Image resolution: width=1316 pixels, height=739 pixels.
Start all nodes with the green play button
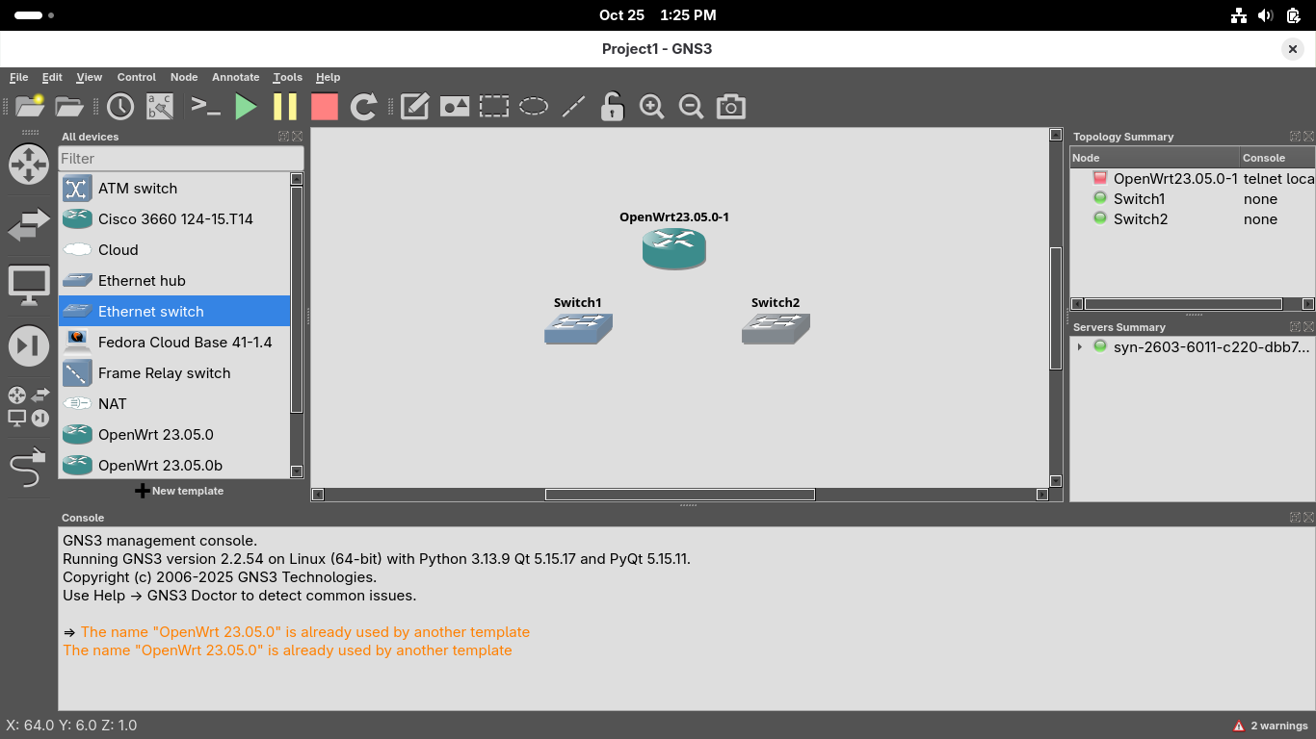click(x=247, y=107)
